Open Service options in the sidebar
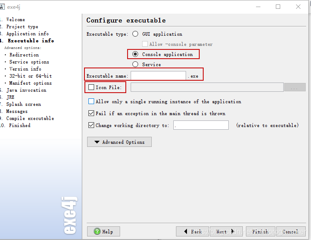Screen dimensions: 311x240 tap(29, 62)
